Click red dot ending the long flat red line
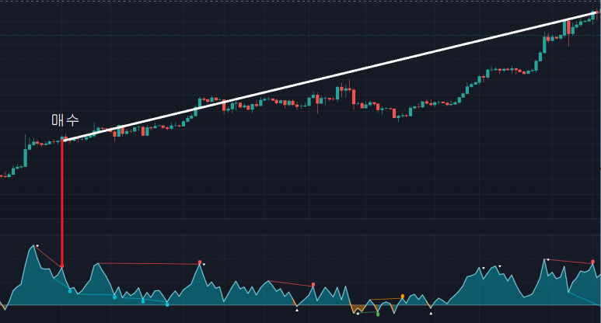 [x=200, y=262]
